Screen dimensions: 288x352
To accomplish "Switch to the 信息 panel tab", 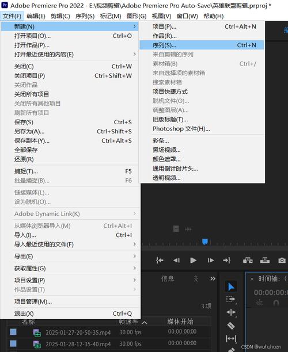I will pyautogui.click(x=168, y=278).
